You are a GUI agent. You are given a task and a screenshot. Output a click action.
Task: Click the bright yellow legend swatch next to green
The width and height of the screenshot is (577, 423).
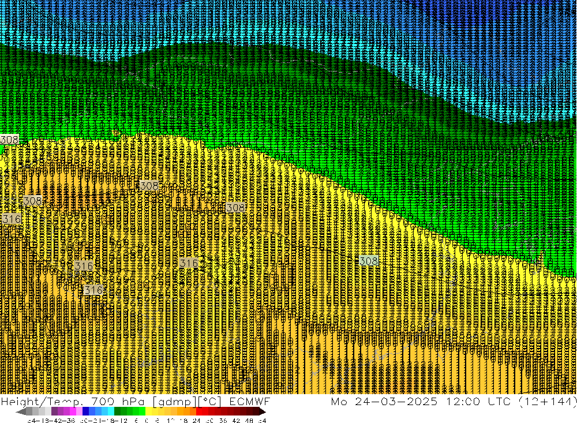click(149, 411)
